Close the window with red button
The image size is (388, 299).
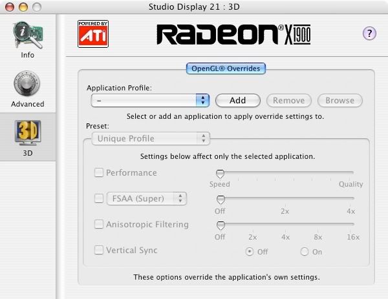click(10, 7)
